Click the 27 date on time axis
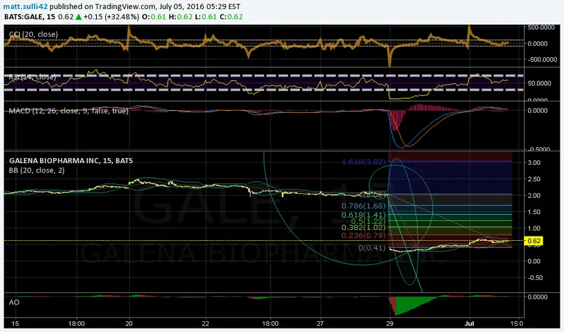 [x=320, y=324]
